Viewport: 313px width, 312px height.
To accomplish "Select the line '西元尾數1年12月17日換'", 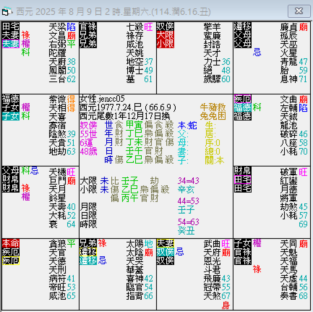I will (125, 116).
